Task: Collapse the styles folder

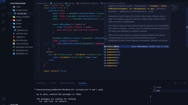Action: [x=11, y=27]
